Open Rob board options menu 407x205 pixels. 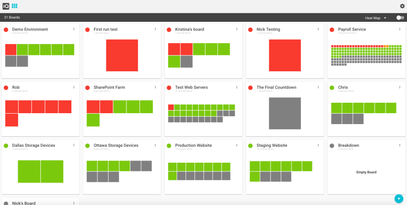click(x=74, y=87)
